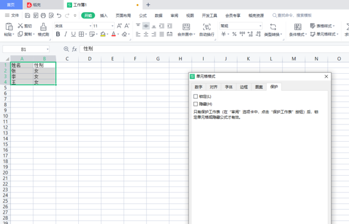Switch dialog to Alignment (对齐) tab

214,87
